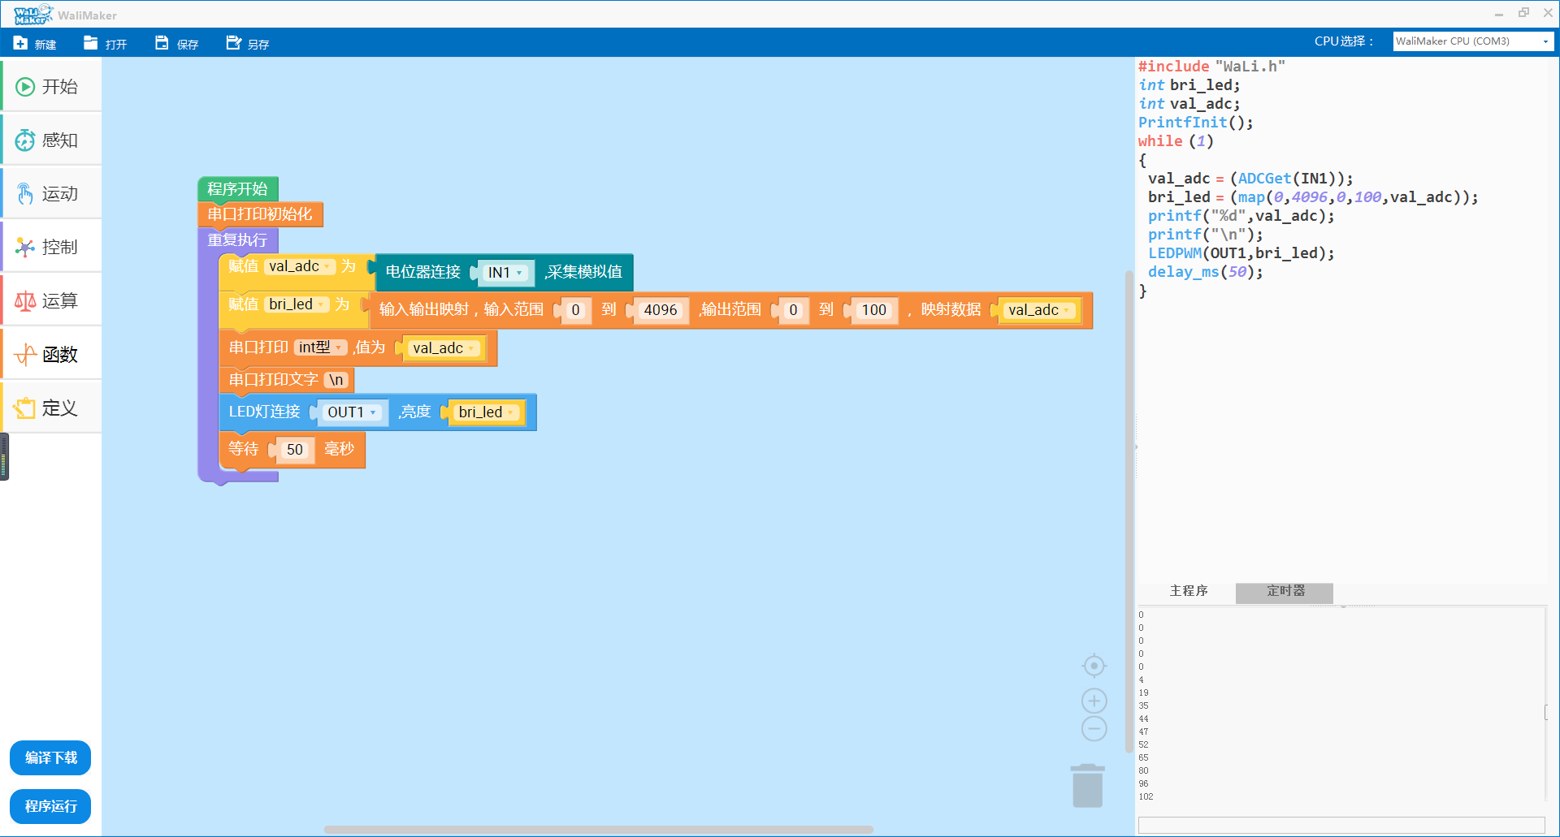Click the horizontal workspace scrollbar
The height and width of the screenshot is (837, 1560).
tap(598, 830)
